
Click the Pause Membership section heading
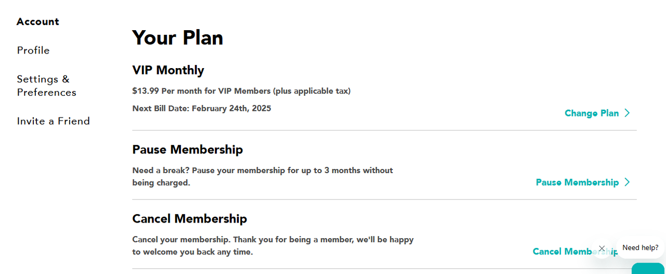point(187,150)
